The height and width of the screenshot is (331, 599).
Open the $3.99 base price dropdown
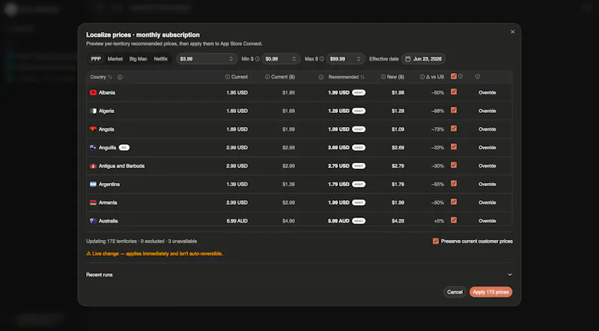(207, 59)
